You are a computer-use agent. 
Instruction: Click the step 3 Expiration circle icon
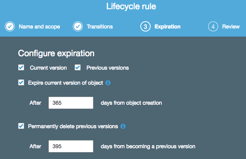click(x=145, y=27)
